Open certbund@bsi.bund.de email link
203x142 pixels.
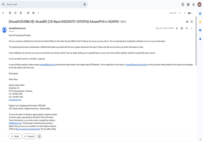coord(47,65)
